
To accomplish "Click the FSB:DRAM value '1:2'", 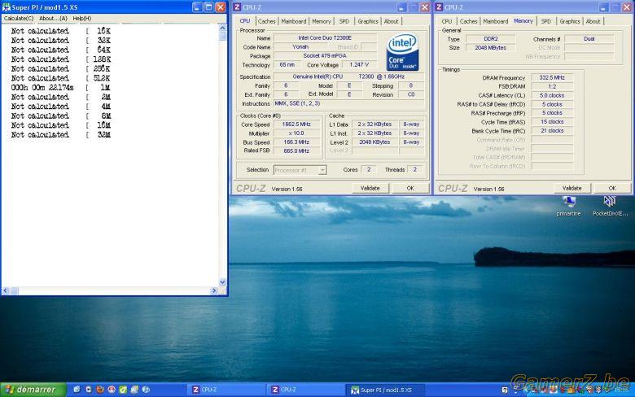I will point(552,86).
